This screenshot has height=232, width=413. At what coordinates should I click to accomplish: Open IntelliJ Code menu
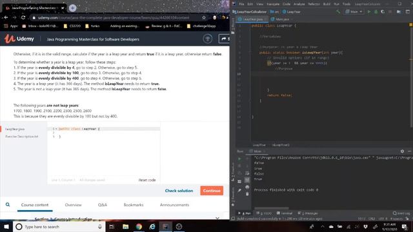point(287,4)
